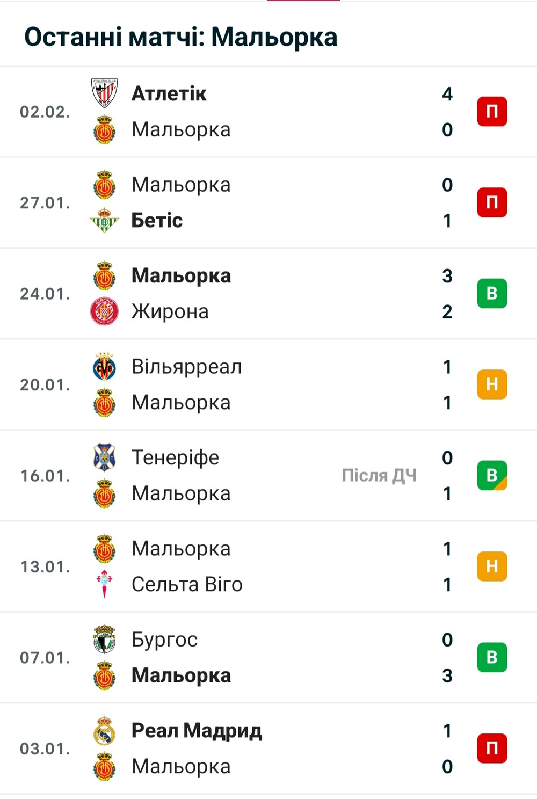This screenshot has width=537, height=799.
Task: Open the Реал Мадрид team name
Action: [197, 731]
